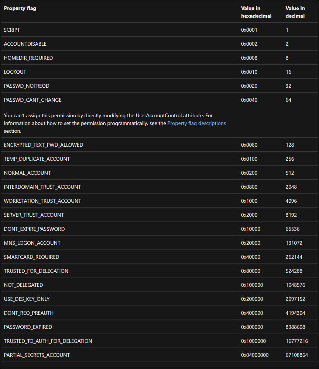Click the HOMEDIR_REQUIRED flag text

tap(28, 58)
